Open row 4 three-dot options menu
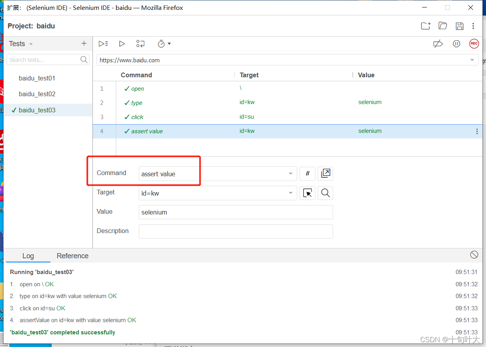The image size is (486, 347). pyautogui.click(x=477, y=131)
